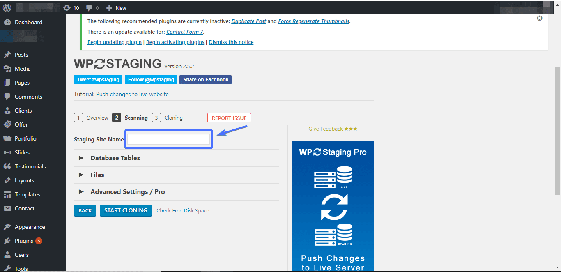
Task: Click the Tools wrench icon
Action: click(x=7, y=268)
